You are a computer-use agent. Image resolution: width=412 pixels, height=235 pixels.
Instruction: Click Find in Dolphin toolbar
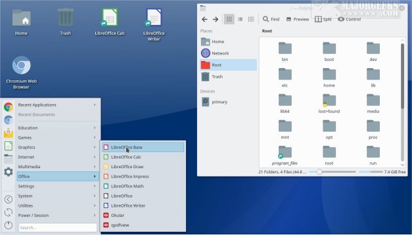pyautogui.click(x=271, y=19)
